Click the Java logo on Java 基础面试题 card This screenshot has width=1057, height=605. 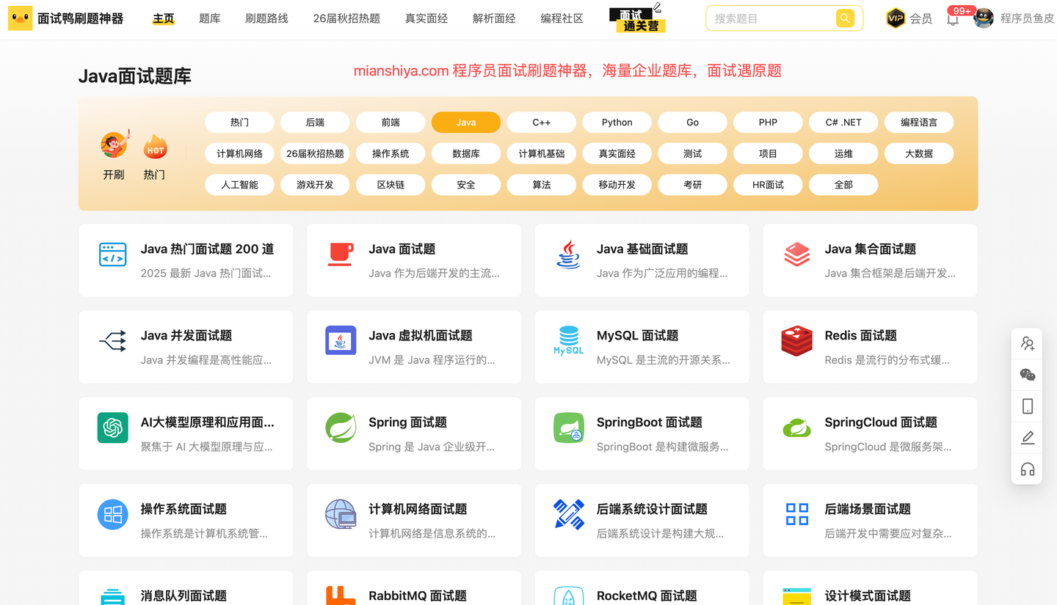tap(568, 254)
